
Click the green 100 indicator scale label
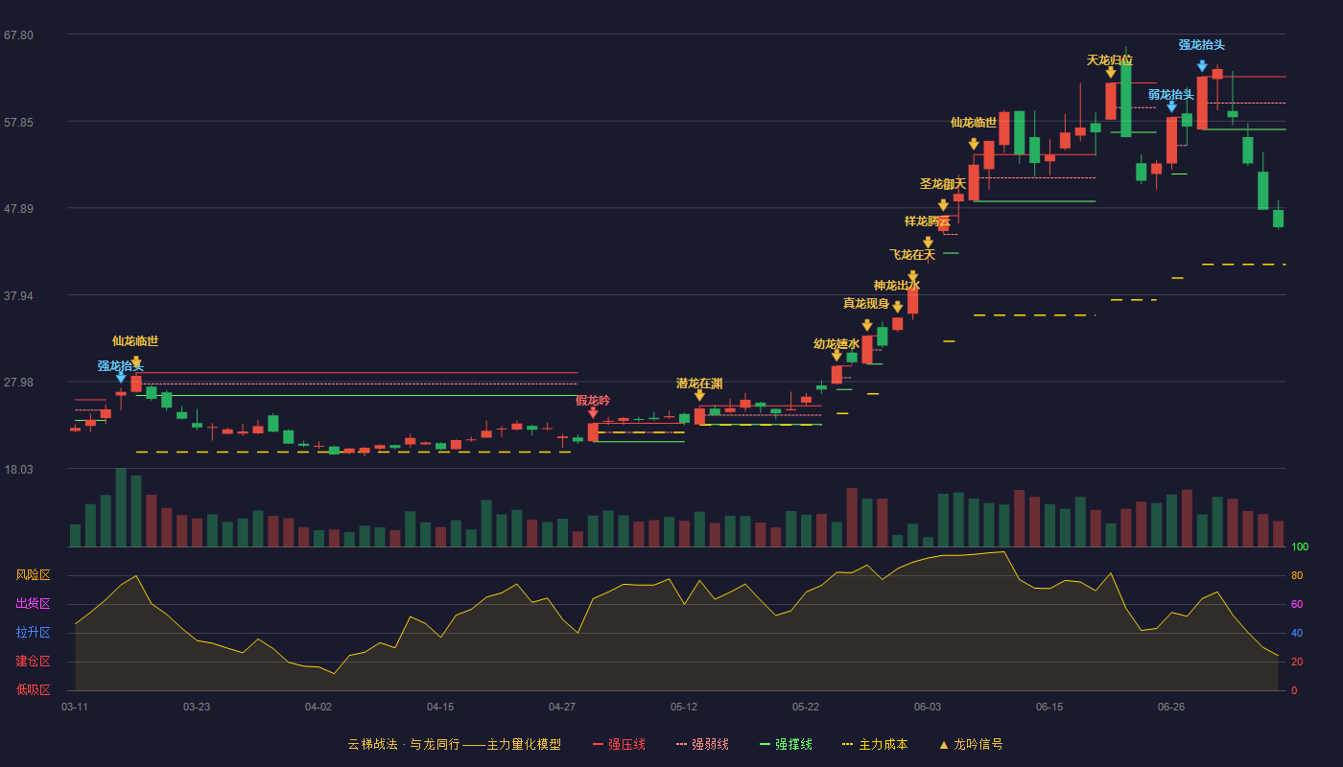pos(1300,547)
